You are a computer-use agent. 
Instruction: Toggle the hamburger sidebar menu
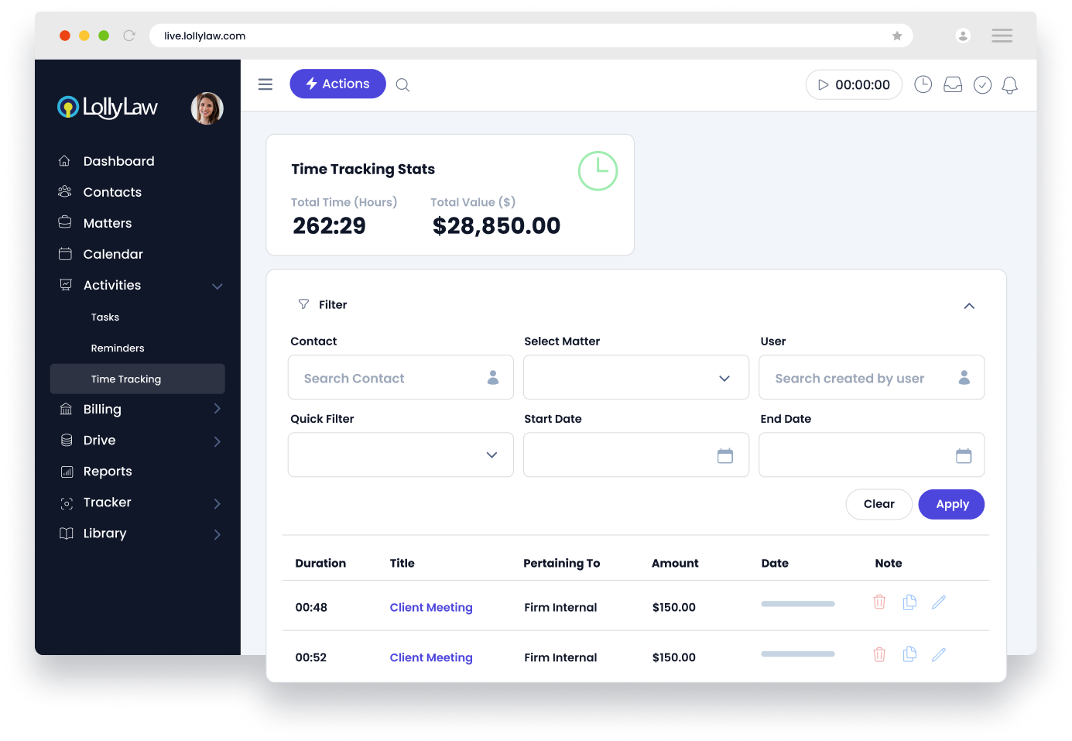[x=265, y=84]
